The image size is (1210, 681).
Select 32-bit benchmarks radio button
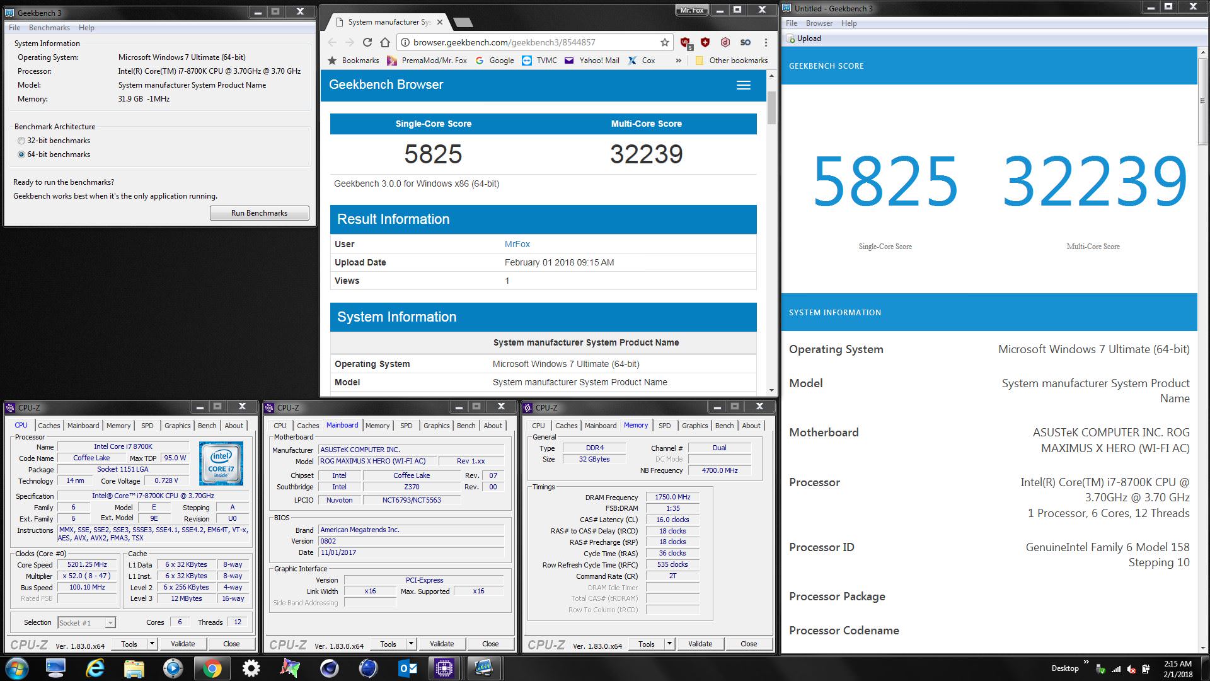click(21, 141)
